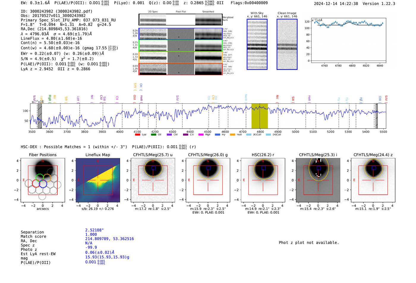
Task: Select the green-bordered fiber spectrum row
Action: [180, 45]
